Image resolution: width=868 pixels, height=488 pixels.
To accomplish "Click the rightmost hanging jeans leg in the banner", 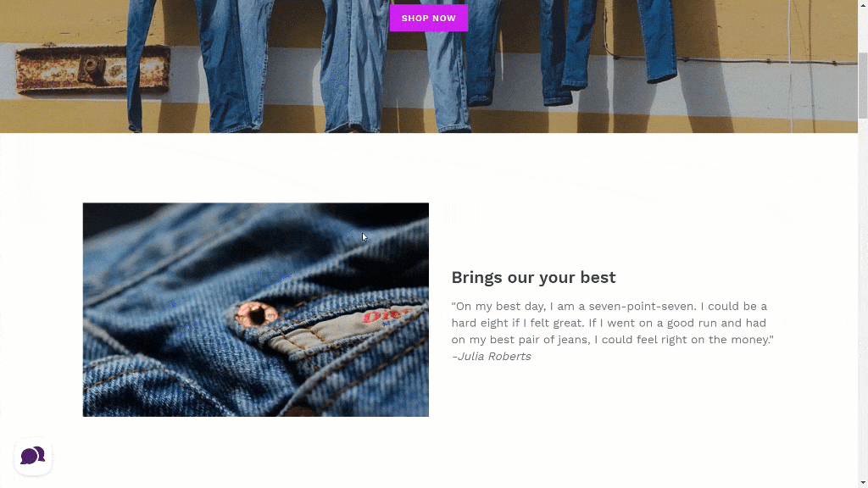I will (656, 42).
